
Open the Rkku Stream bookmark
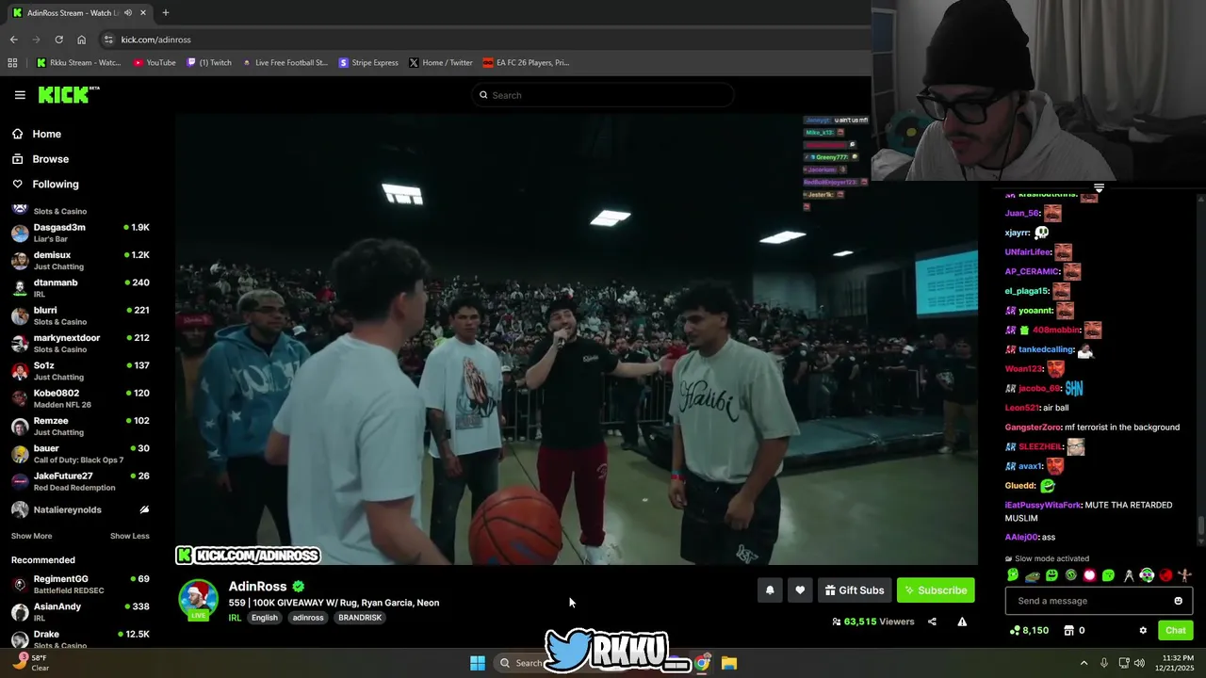[78, 62]
